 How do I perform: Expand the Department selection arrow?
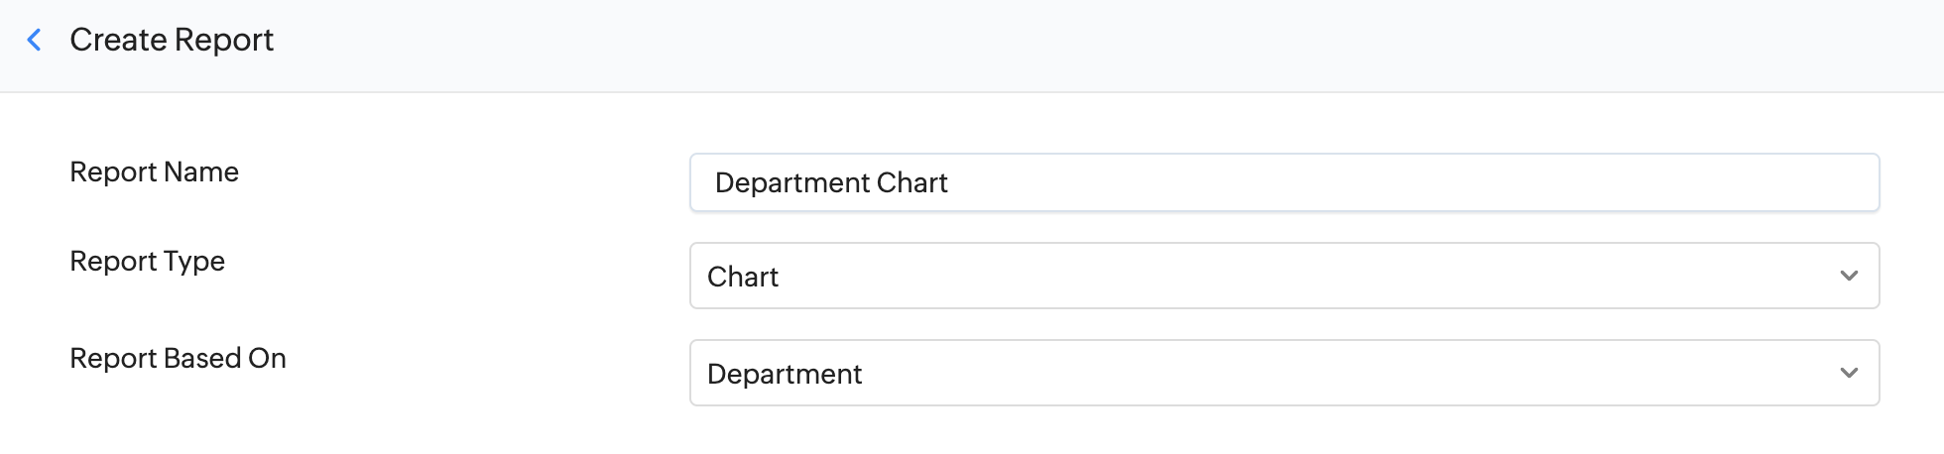[1849, 373]
